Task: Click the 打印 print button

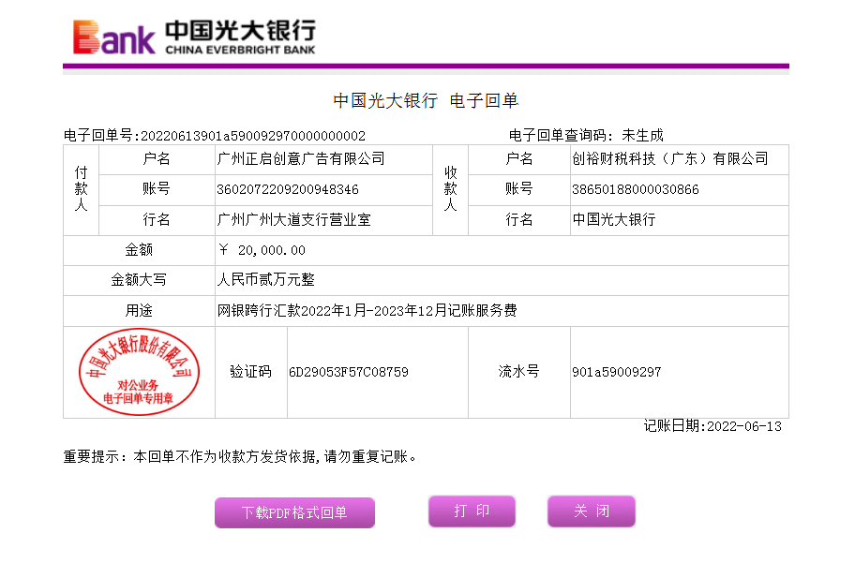Action: [472, 511]
